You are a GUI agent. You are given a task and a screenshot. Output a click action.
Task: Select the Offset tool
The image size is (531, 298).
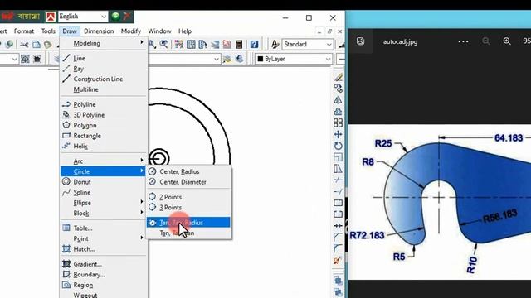tap(338, 112)
